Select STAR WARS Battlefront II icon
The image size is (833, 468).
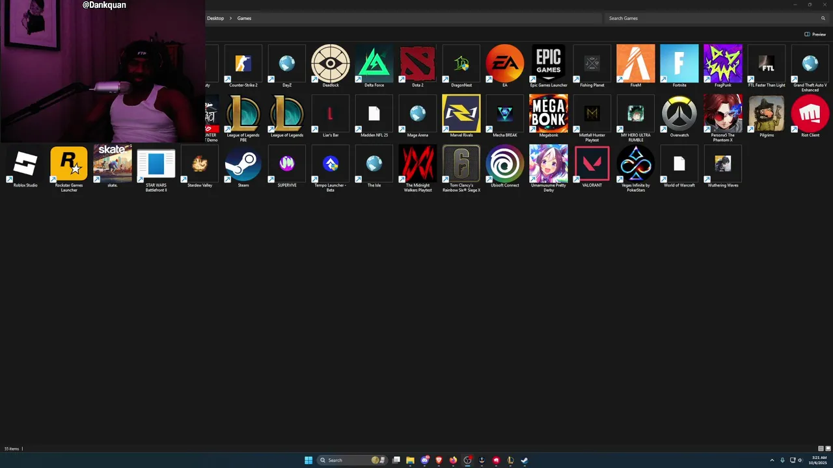click(x=156, y=168)
